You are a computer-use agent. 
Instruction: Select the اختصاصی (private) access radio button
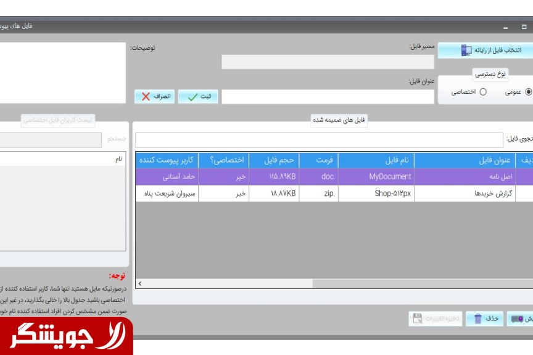point(483,92)
